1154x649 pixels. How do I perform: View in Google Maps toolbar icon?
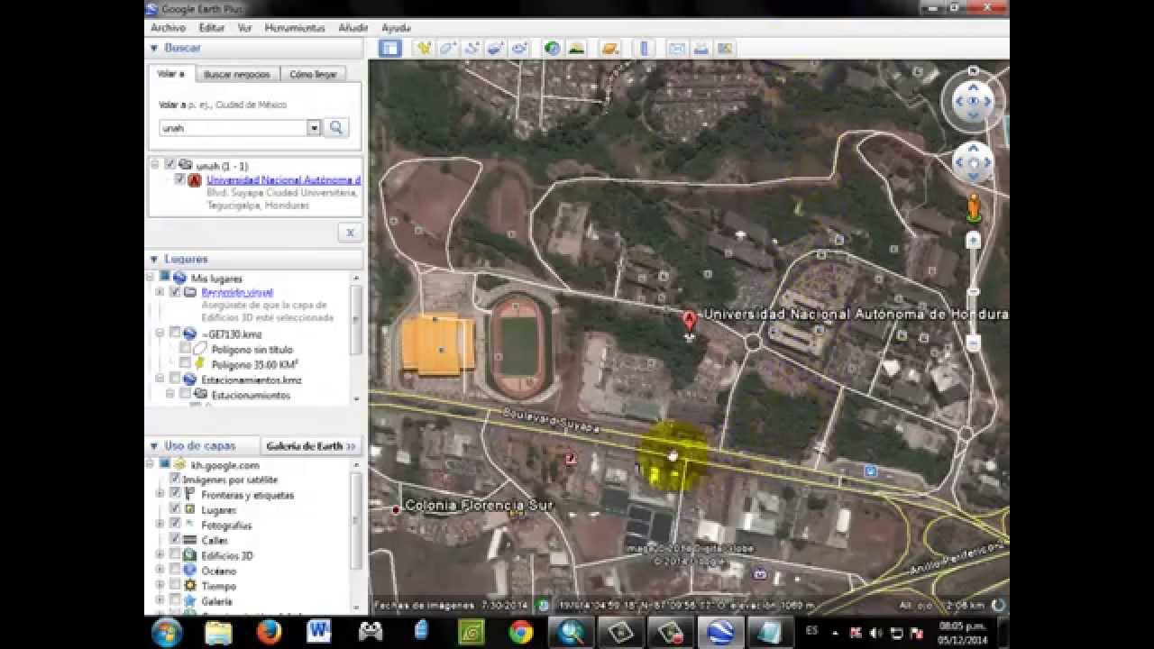725,49
